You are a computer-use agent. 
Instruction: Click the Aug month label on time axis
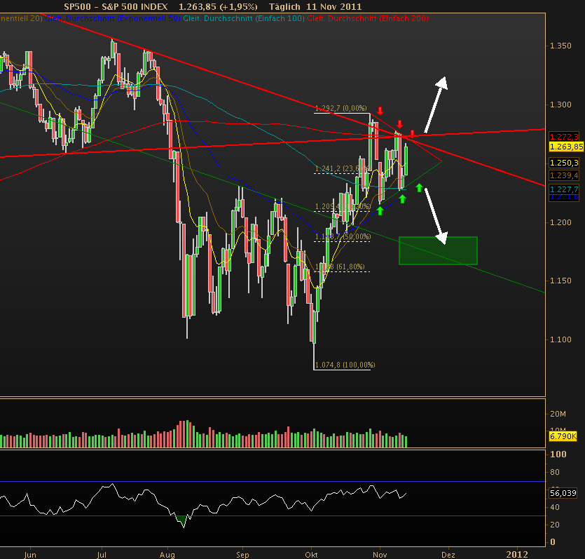click(x=167, y=555)
